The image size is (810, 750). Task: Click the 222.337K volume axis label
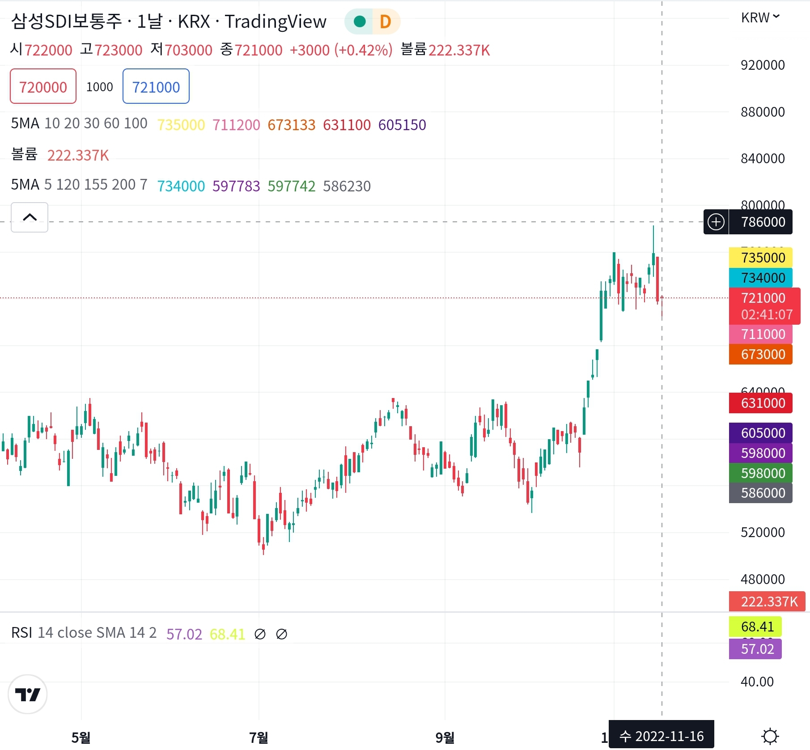coord(767,602)
